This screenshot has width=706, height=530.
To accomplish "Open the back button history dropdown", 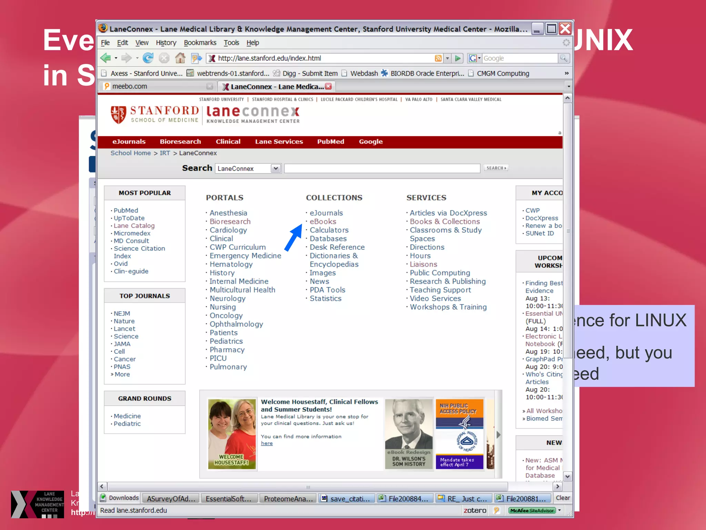I will click(x=116, y=58).
